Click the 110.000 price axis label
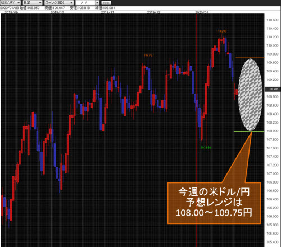The height and width of the screenshot is (247, 281). tap(273, 45)
